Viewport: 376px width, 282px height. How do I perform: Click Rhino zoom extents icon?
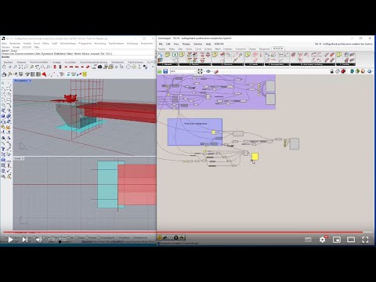pos(20,67)
